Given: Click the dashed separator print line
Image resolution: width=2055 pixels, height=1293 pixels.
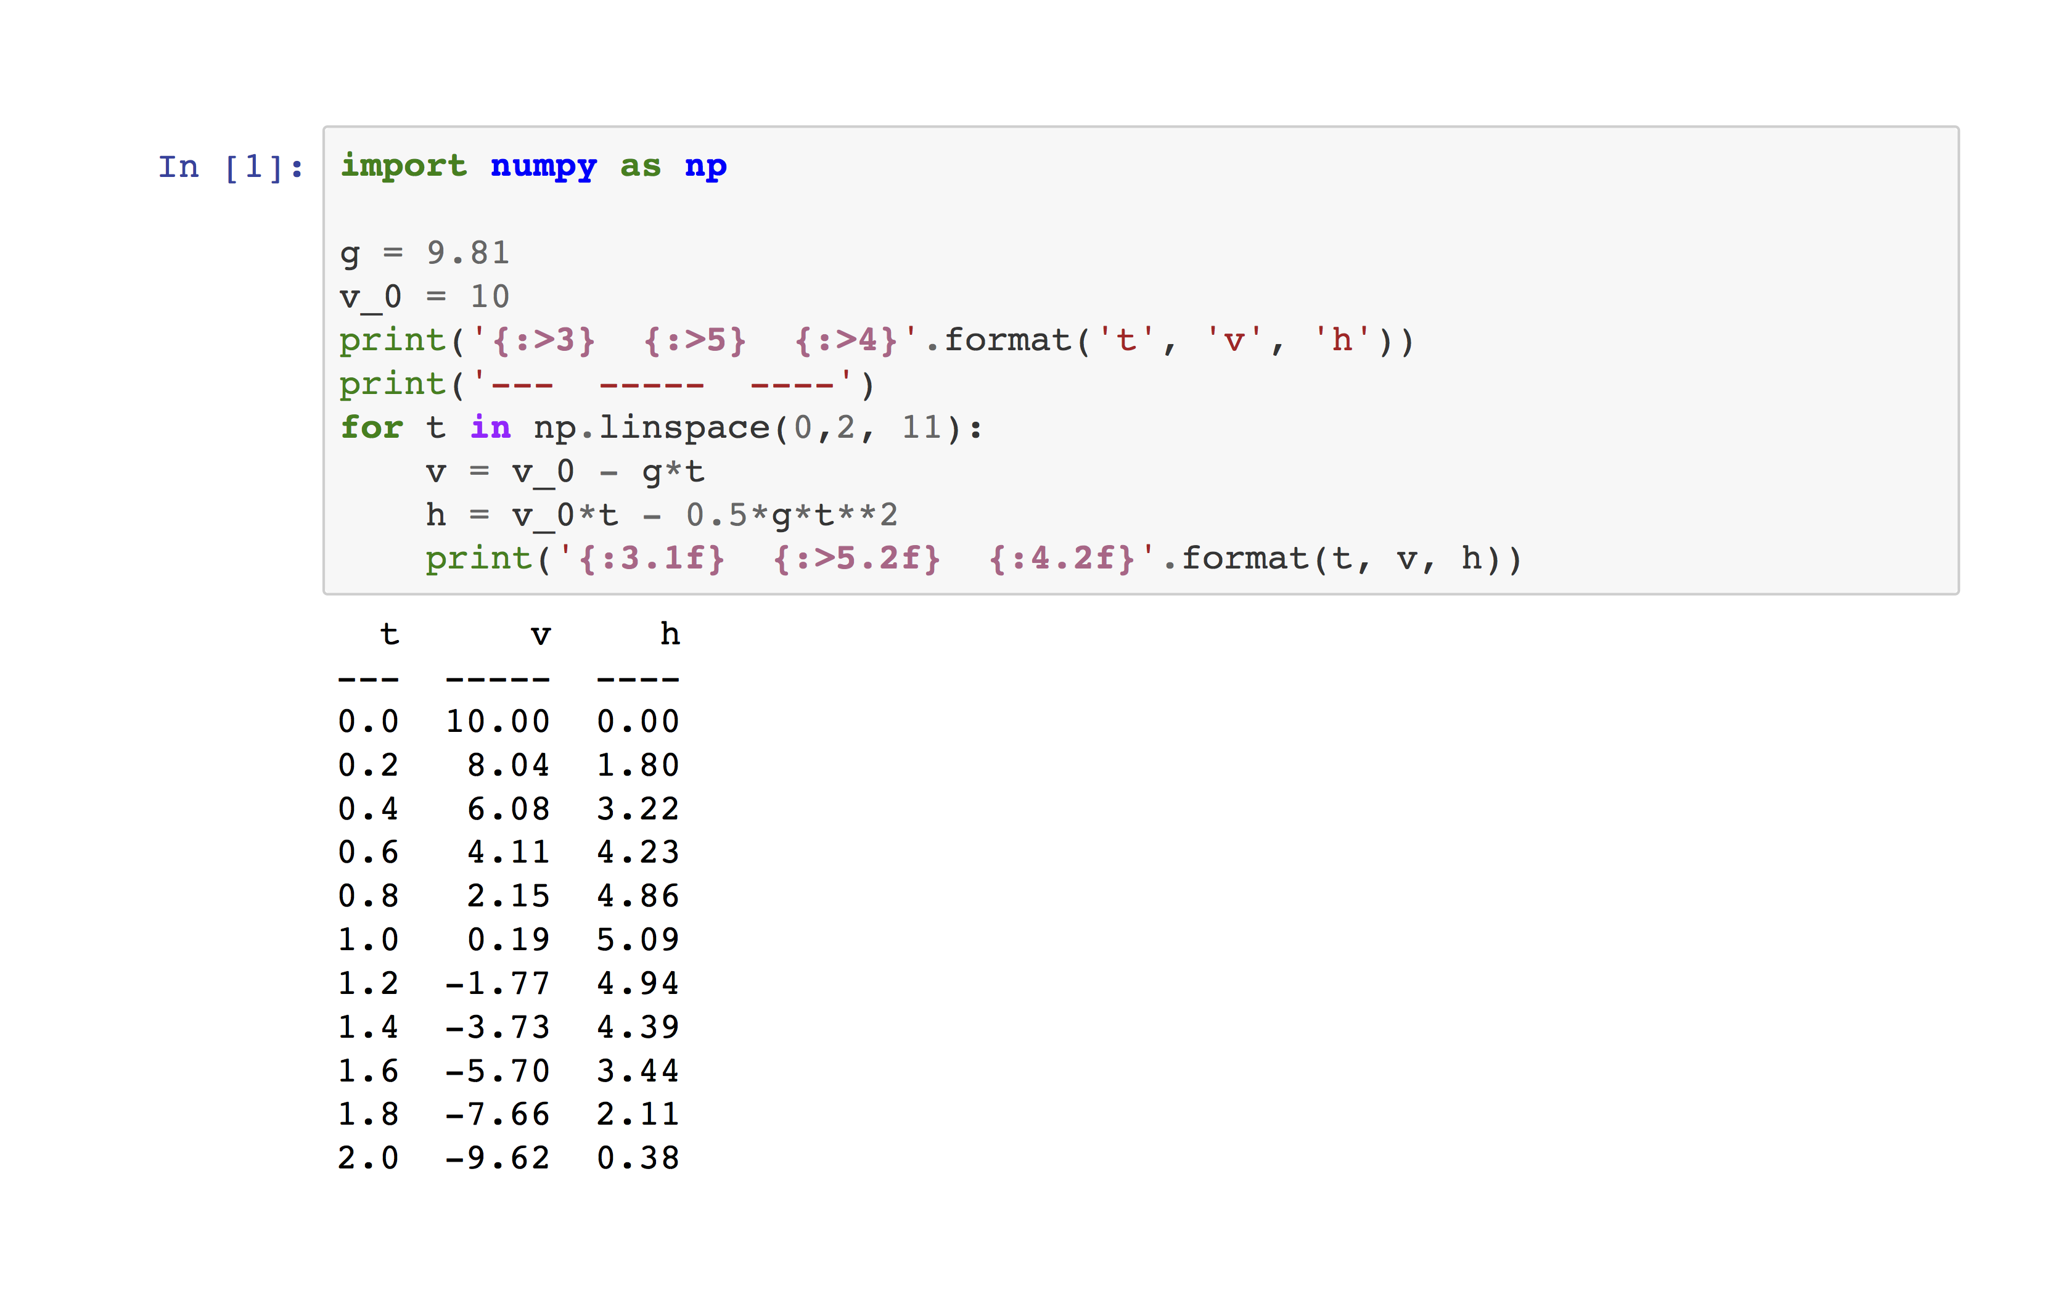Looking at the screenshot, I should [x=606, y=384].
